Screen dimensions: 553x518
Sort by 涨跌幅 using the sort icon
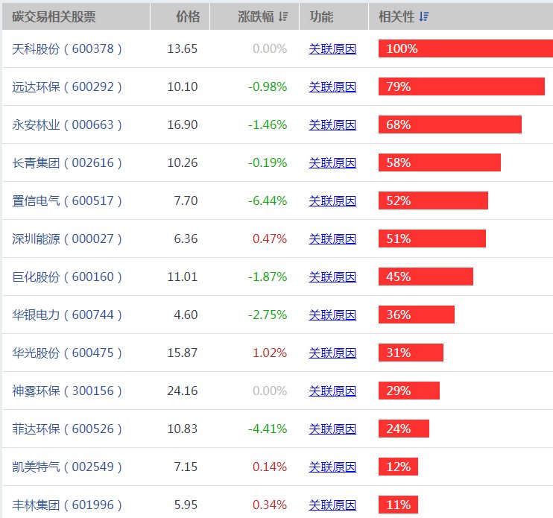coord(283,16)
